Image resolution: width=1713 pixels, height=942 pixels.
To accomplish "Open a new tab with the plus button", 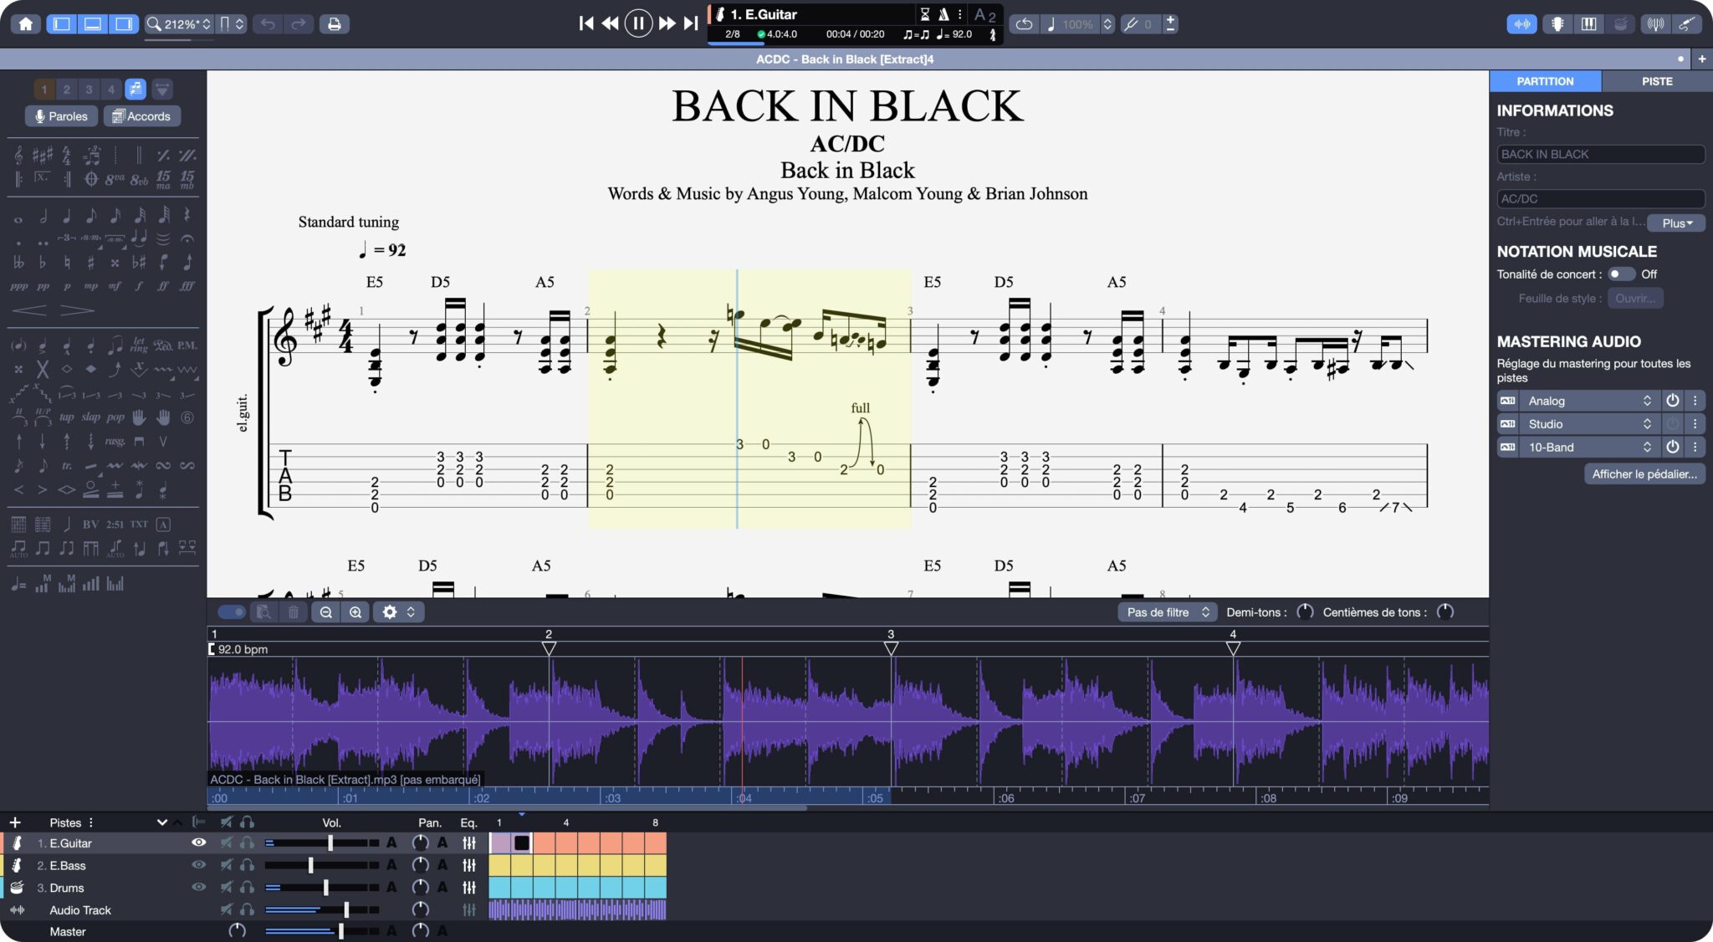I will (x=1702, y=59).
